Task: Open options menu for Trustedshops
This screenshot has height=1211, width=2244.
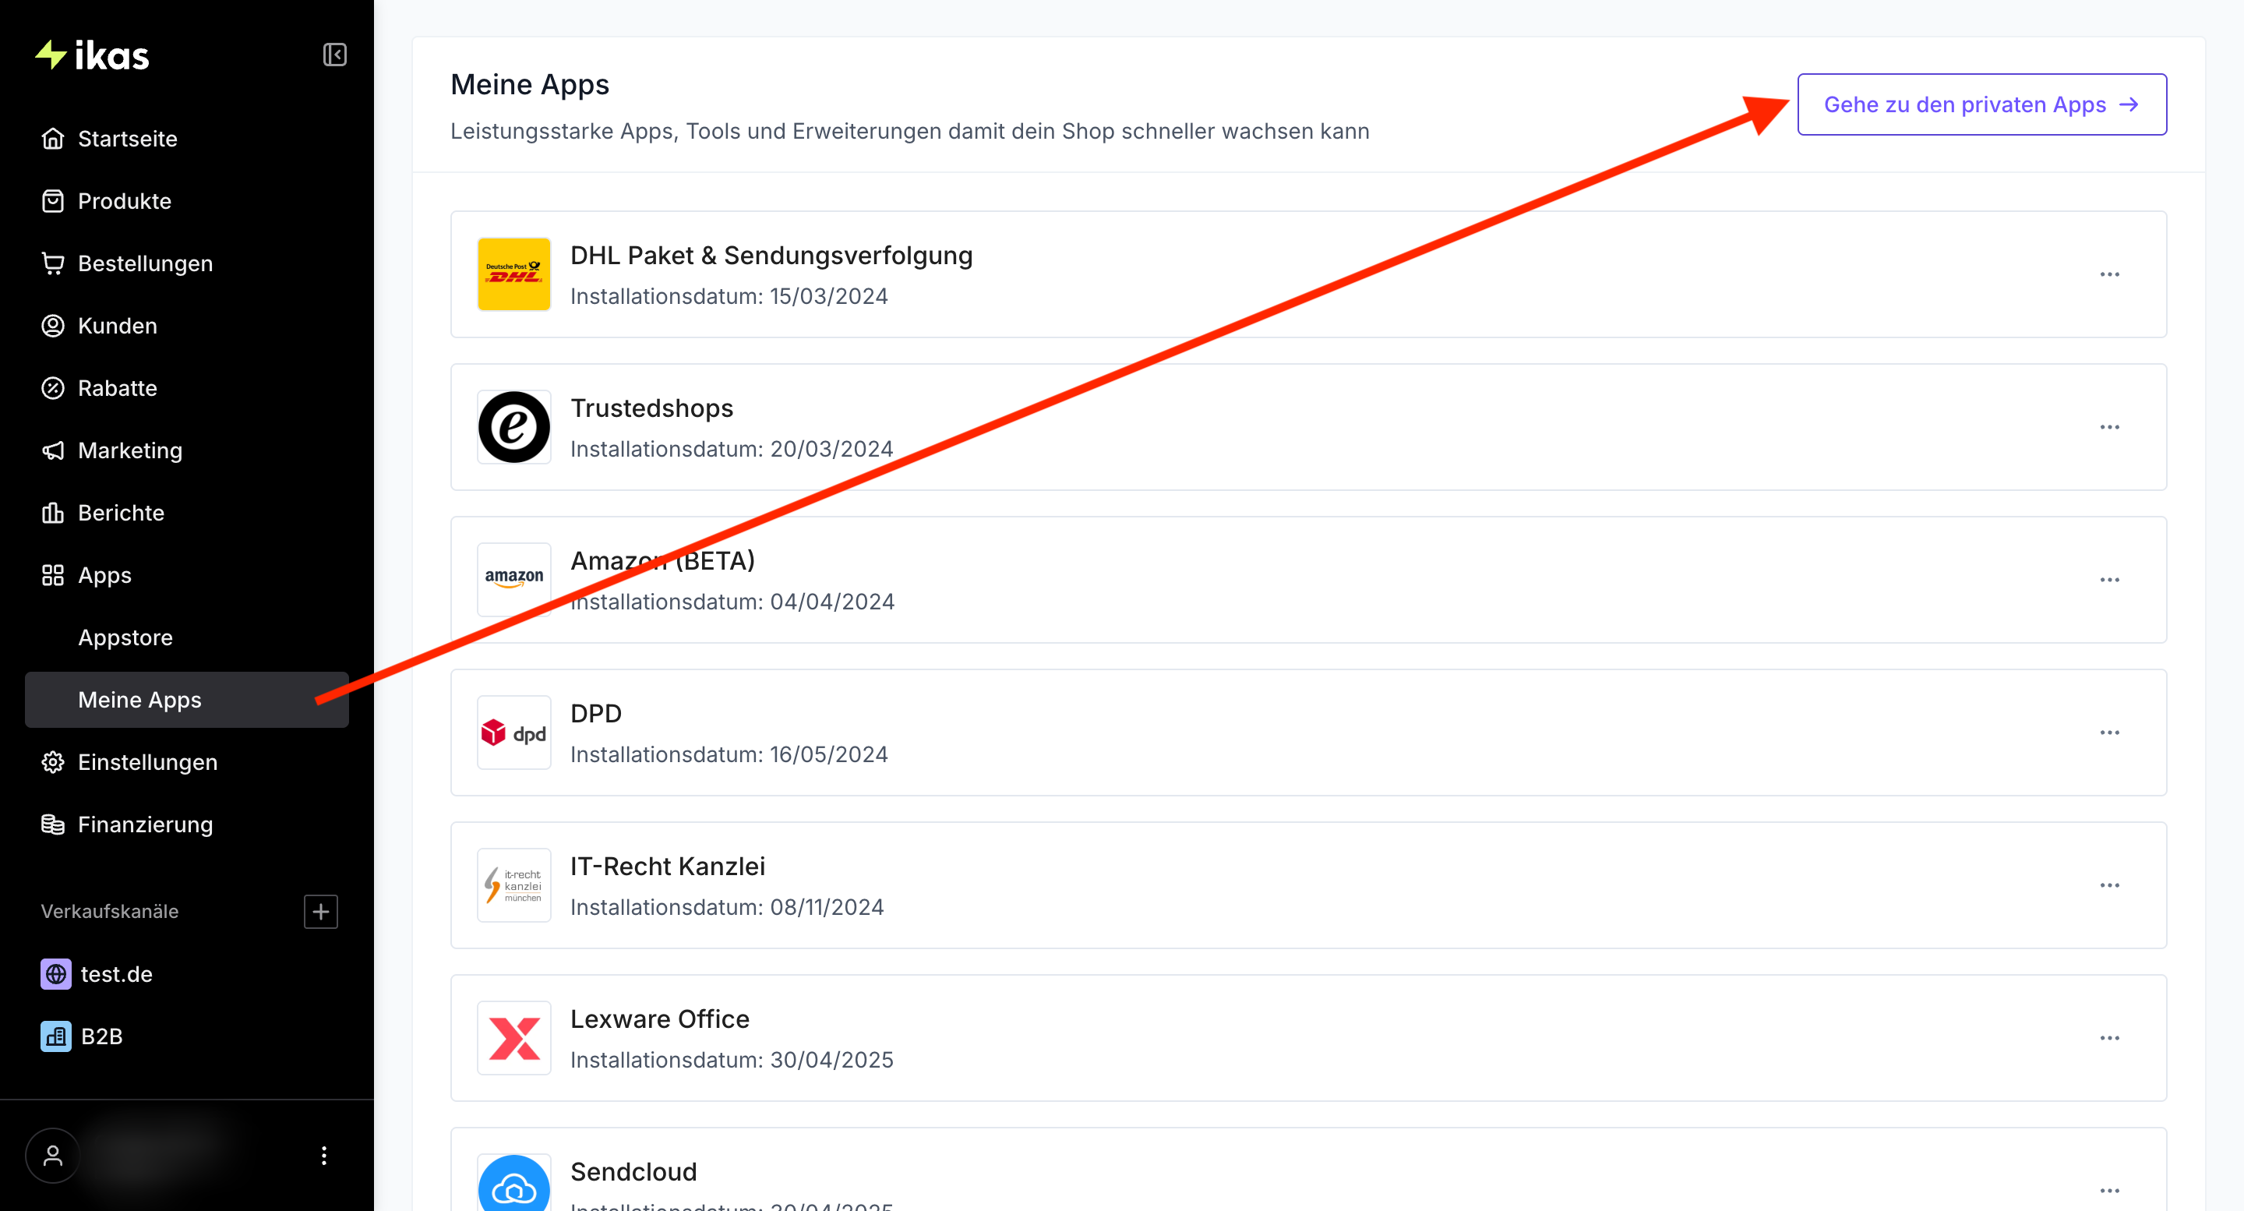Action: click(2110, 427)
